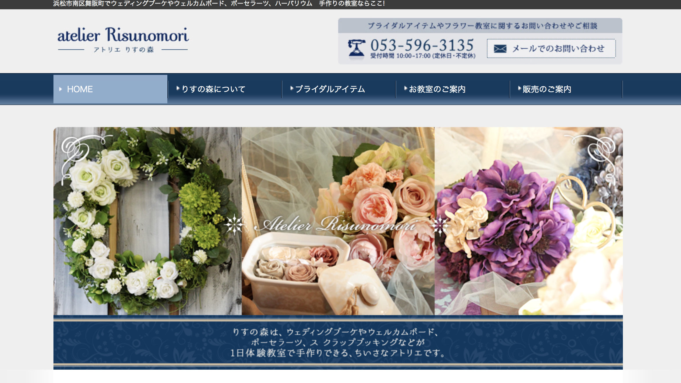Click the green wreath photo
The height and width of the screenshot is (383, 681).
[x=145, y=221]
